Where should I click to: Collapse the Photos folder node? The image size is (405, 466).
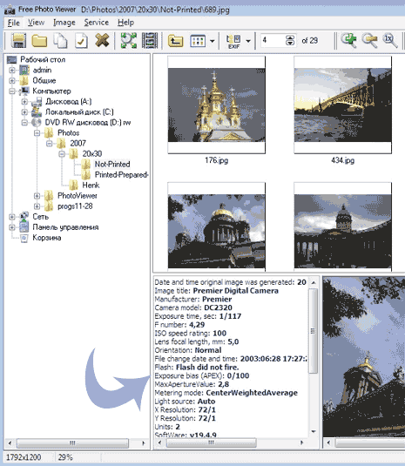click(37, 133)
